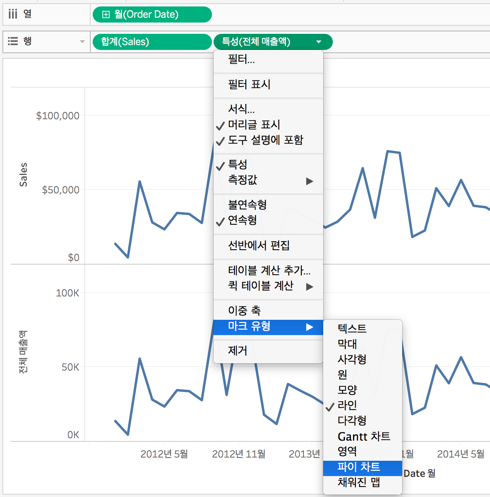This screenshot has width=490, height=497.
Task: Select the 합계(Sales) pill
Action: [152, 42]
